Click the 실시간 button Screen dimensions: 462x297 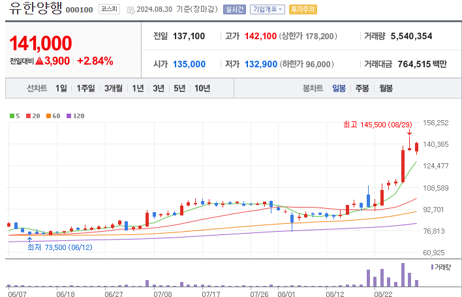click(234, 9)
